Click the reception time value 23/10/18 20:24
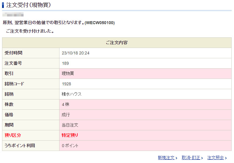Screen dimensions: 234x163 [76, 53]
